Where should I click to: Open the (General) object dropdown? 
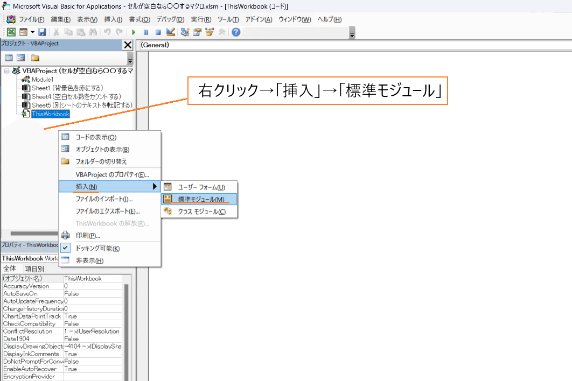click(x=355, y=45)
